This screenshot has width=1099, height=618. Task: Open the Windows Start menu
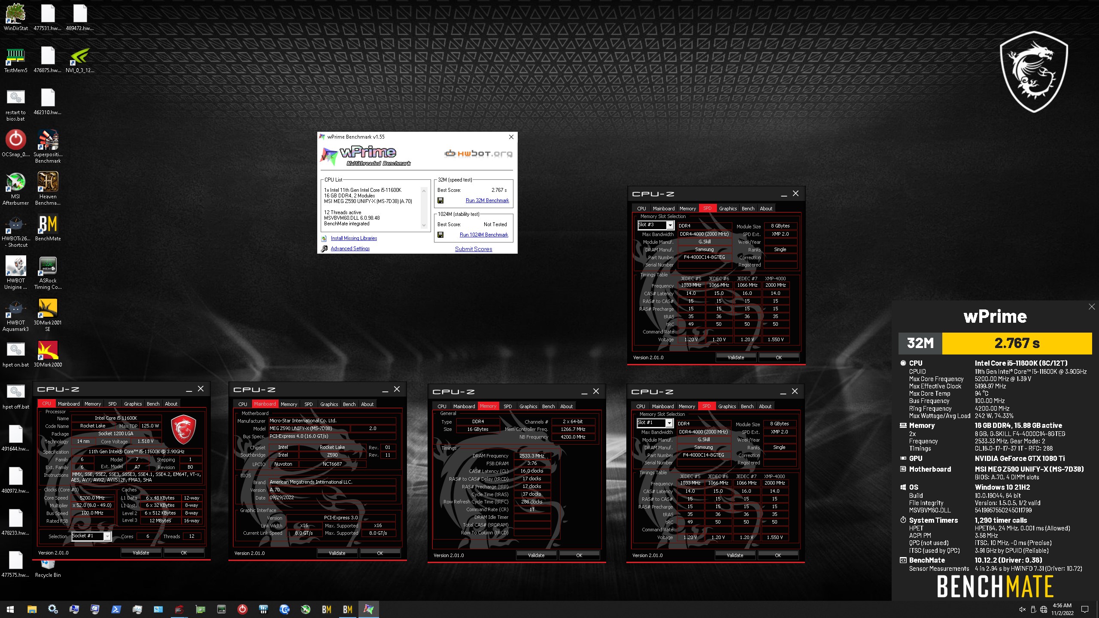(x=10, y=609)
